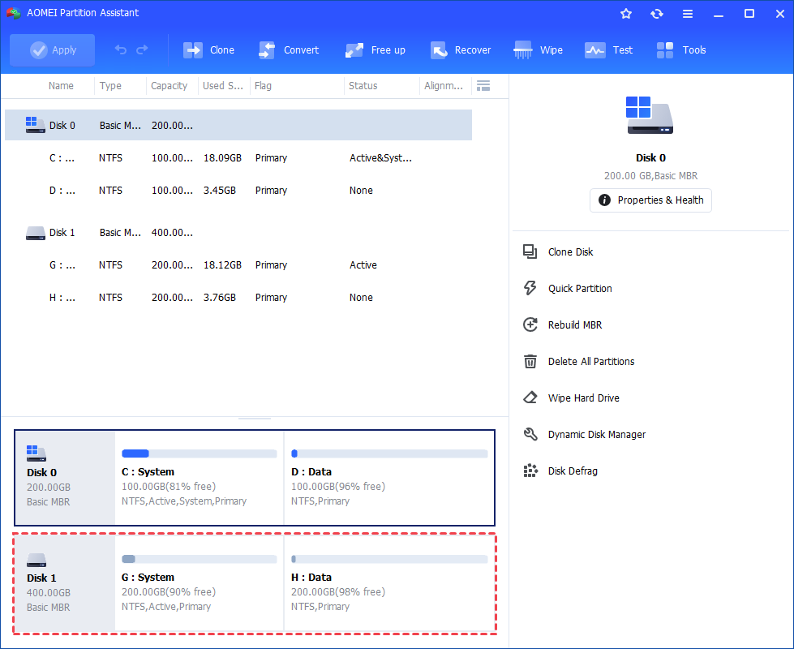Open the Wipe tool in toolbar
Image resolution: width=794 pixels, height=649 pixels.
[x=539, y=50]
